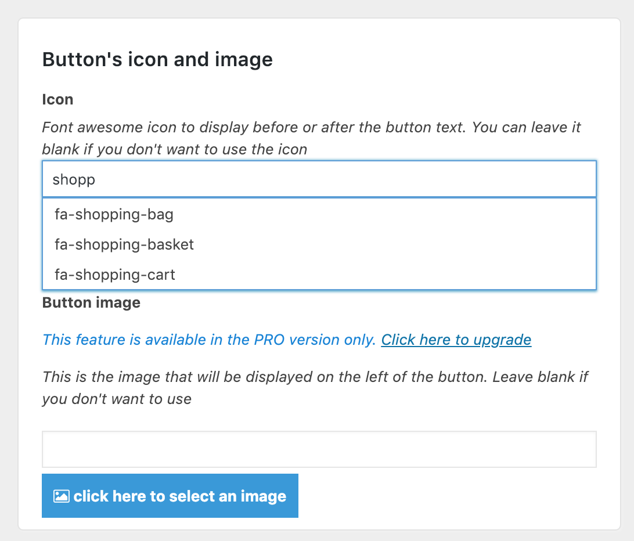Click the picture icon on the select image button
634x541 pixels.
pyautogui.click(x=62, y=496)
